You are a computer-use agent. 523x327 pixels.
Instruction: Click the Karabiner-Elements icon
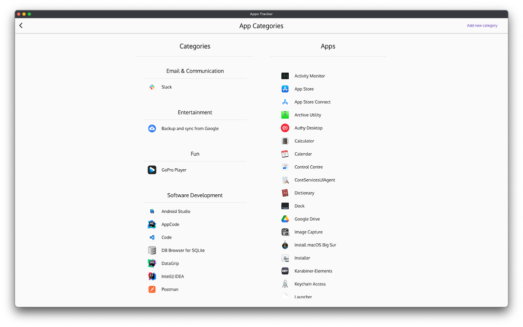click(x=285, y=271)
